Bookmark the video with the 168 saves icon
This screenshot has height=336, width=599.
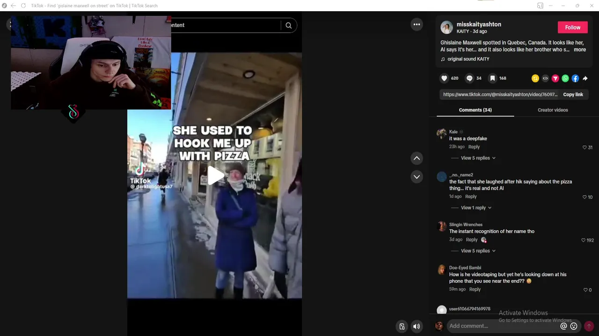click(493, 78)
